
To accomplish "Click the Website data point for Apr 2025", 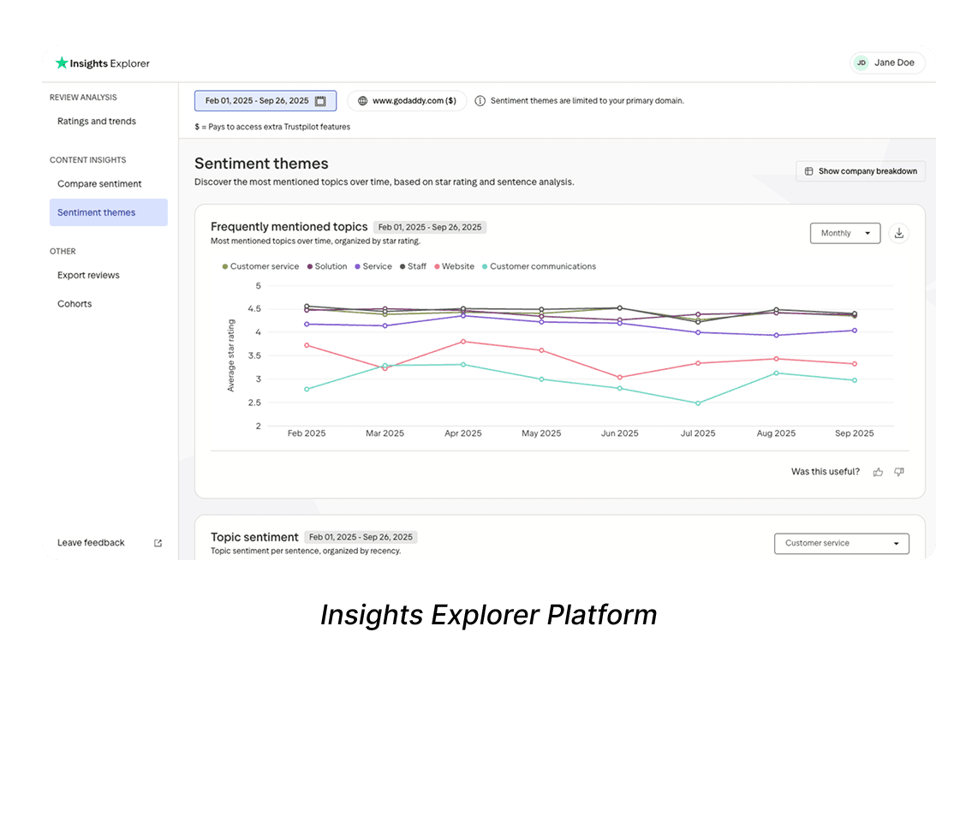I will (463, 341).
